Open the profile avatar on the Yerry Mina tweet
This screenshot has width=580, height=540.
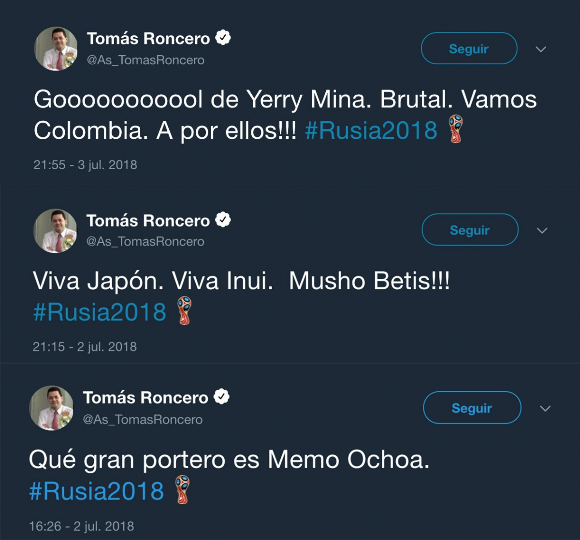56,49
